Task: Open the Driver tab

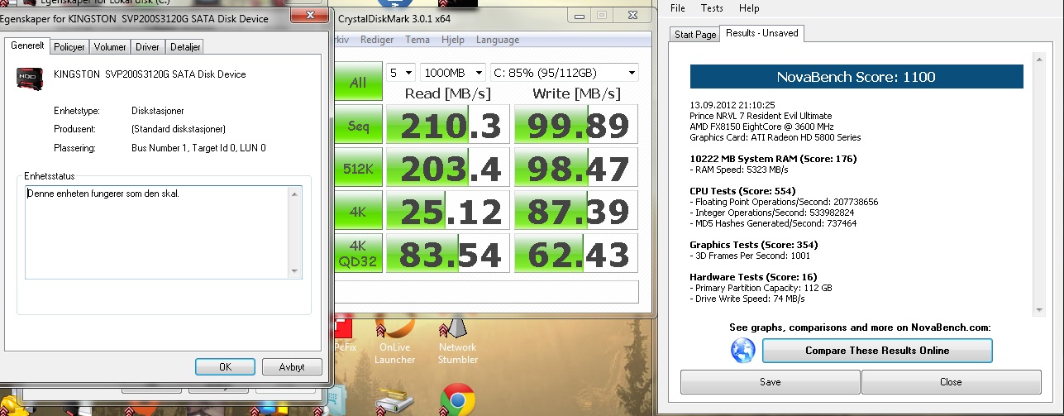Action: coord(148,47)
